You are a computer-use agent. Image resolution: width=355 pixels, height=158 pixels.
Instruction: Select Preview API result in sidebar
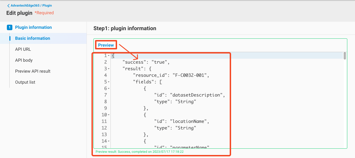33,71
